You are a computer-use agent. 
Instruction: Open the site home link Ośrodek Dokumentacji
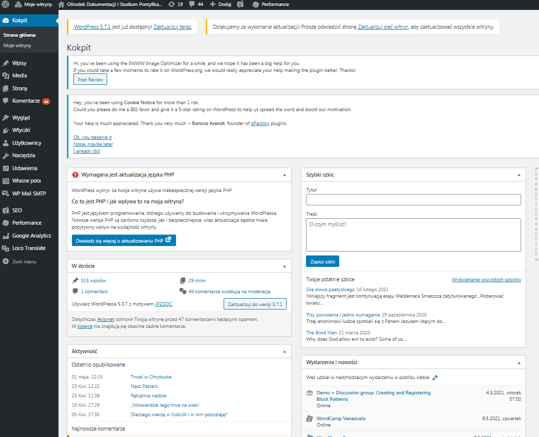110,4
